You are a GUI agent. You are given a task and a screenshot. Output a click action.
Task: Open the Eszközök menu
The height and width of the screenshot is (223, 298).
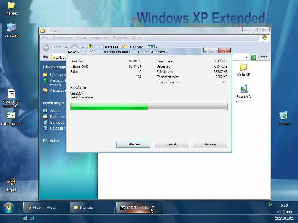pyautogui.click(x=120, y=38)
